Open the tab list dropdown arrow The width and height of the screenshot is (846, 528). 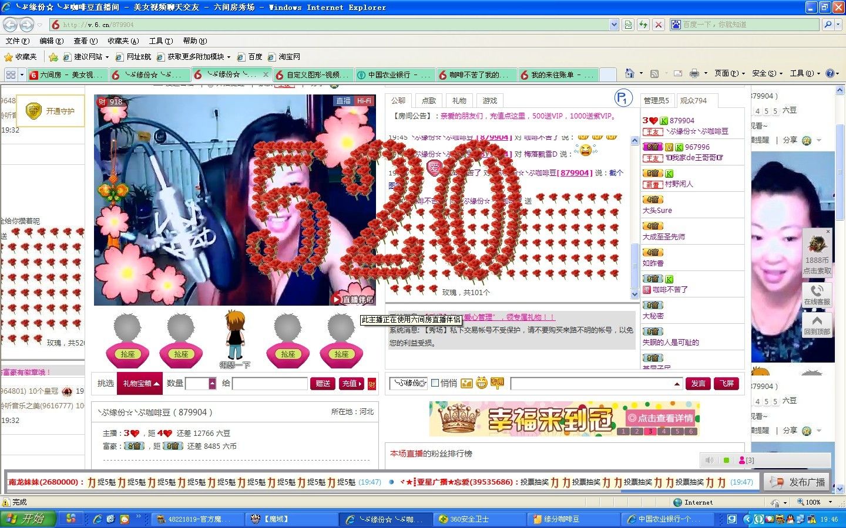pyautogui.click(x=22, y=75)
